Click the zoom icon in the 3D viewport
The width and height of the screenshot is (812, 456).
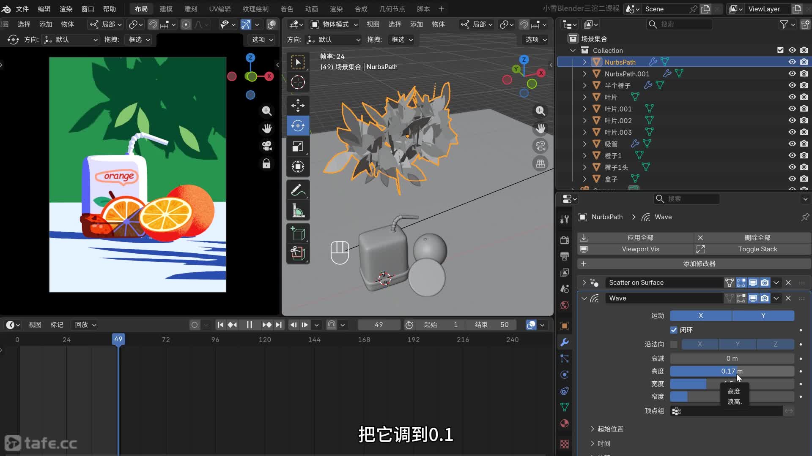click(540, 111)
